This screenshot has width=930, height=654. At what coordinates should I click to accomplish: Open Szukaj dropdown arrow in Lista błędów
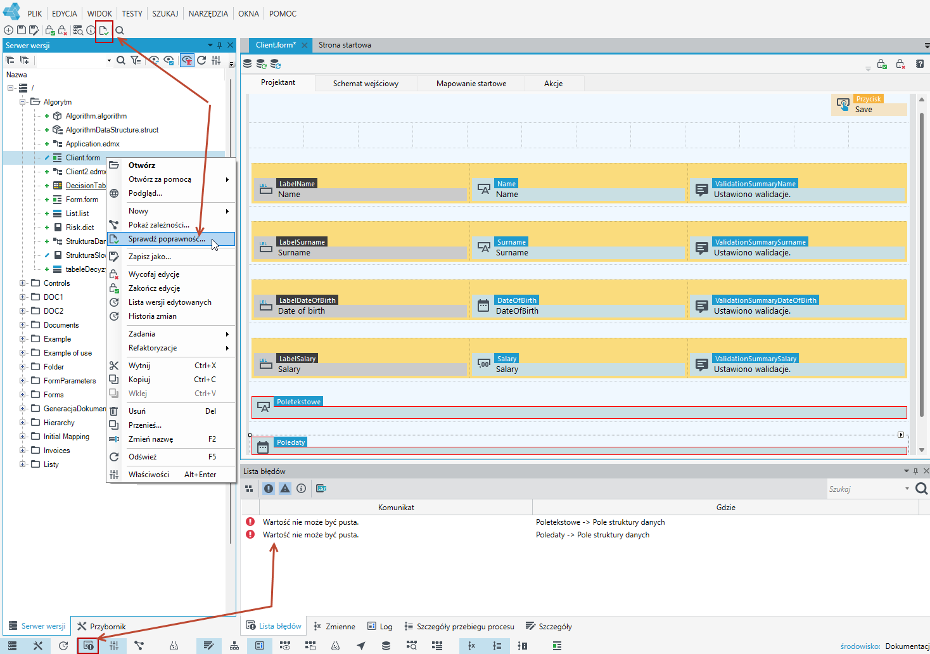907,489
